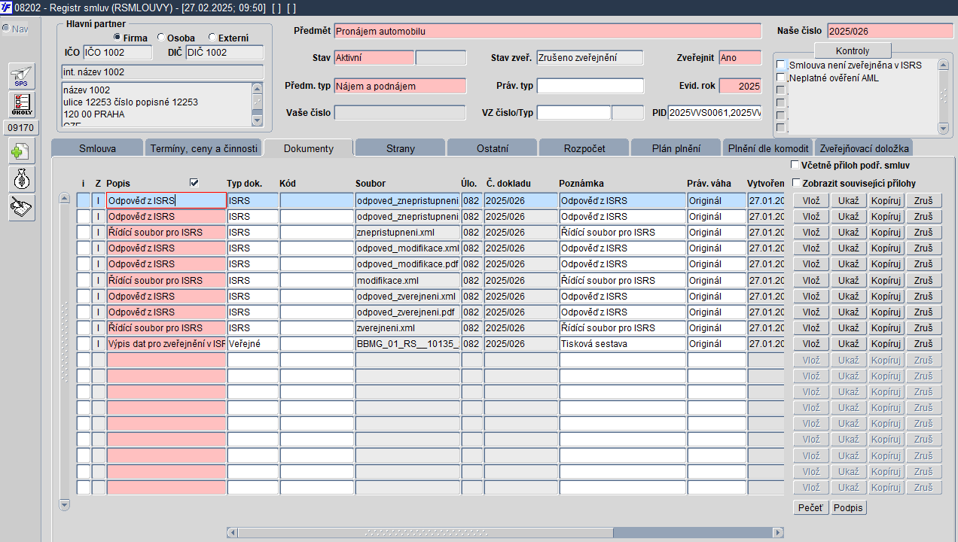Uncheck the checkbox next to Popis header

(x=194, y=183)
